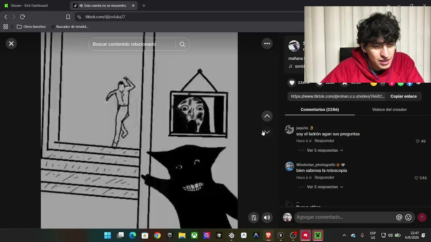Go to previous video with up arrow
Viewport: 431px width, 242px height.
coord(267,116)
